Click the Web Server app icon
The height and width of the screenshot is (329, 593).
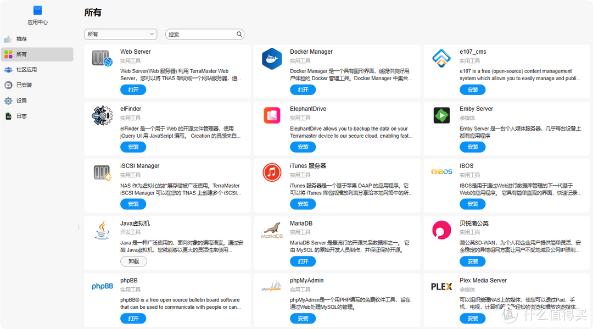[x=102, y=59]
